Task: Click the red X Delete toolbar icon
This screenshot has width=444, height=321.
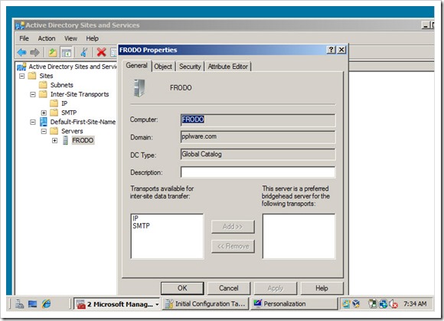Action: coord(101,52)
